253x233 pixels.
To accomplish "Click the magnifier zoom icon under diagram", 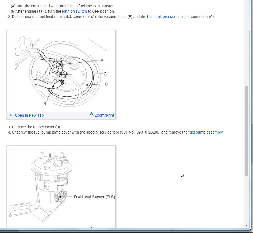I will click(92, 114).
